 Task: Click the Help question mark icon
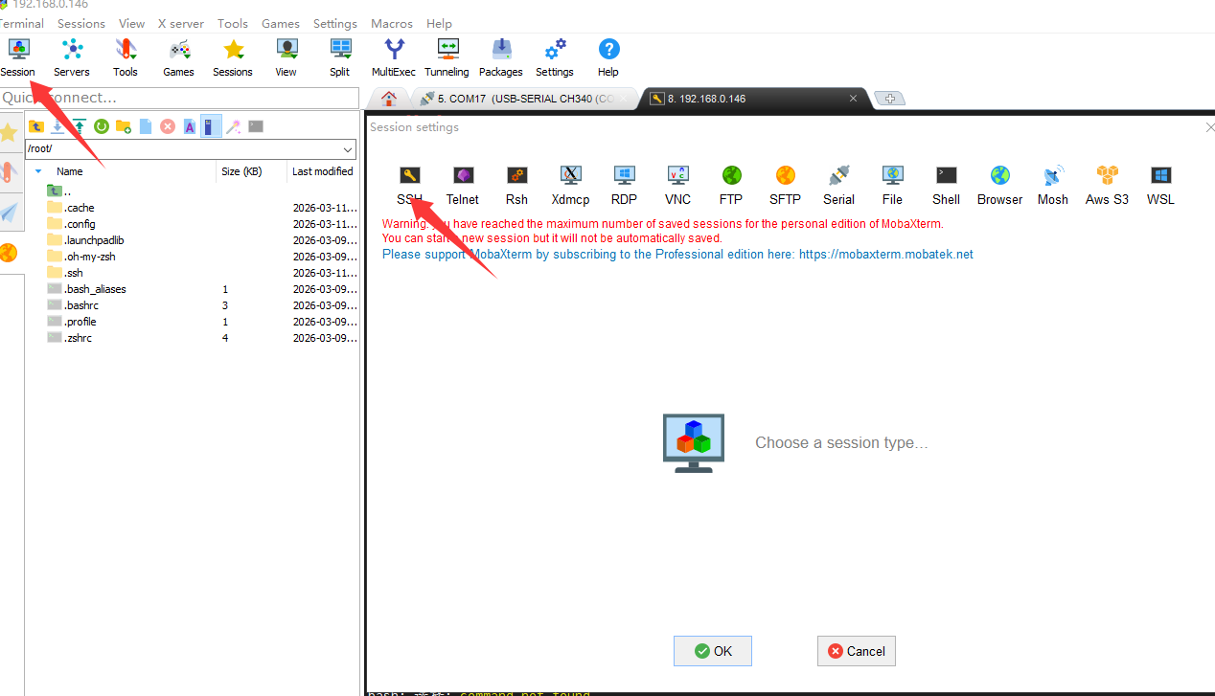coord(608,58)
